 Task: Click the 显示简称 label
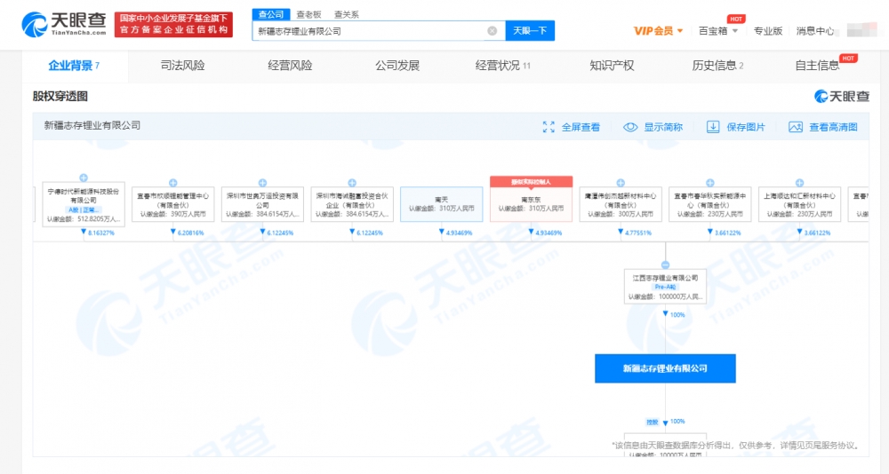[663, 128]
